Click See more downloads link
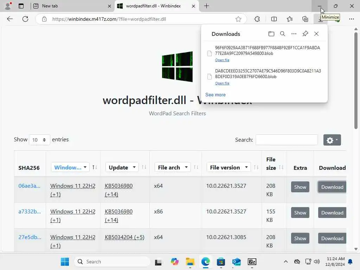The height and width of the screenshot is (270, 360). pyautogui.click(x=216, y=95)
